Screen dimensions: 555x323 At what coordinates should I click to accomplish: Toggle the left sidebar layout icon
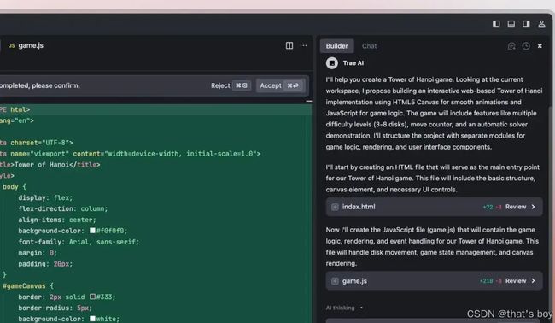click(496, 24)
